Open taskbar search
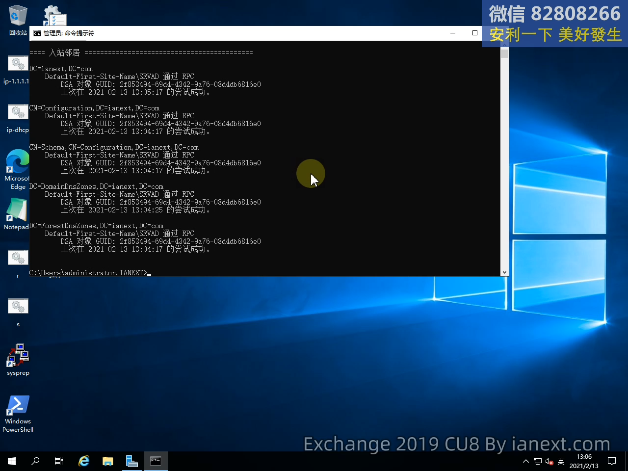 (35, 461)
